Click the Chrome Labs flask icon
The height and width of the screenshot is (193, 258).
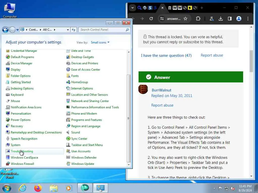tap(211, 19)
